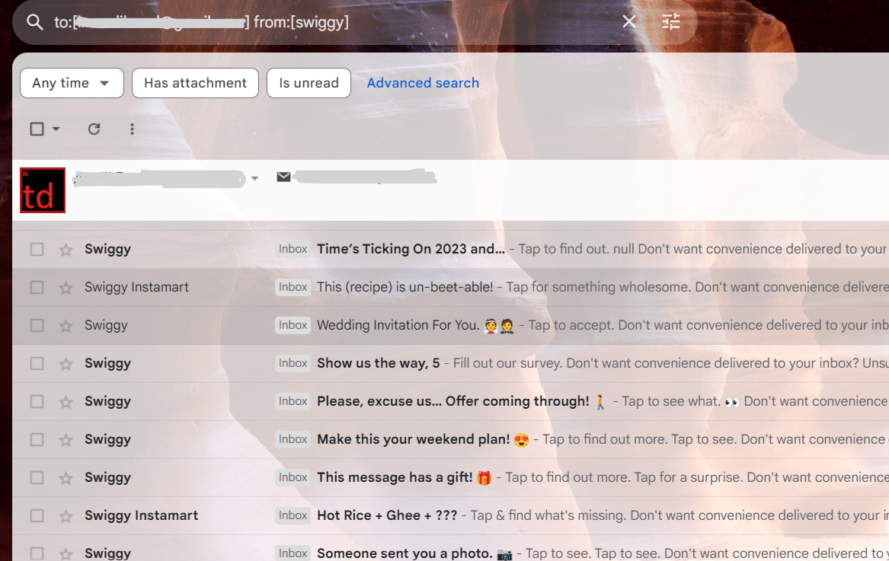The width and height of the screenshot is (889, 561).
Task: Star the Hot Rice + Ghee email
Action: click(66, 515)
